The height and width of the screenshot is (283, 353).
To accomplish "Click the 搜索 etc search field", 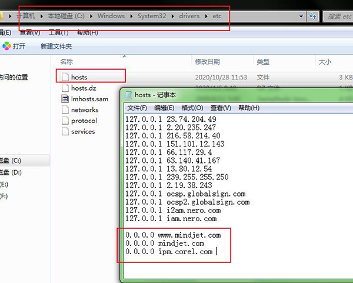I will point(338,16).
